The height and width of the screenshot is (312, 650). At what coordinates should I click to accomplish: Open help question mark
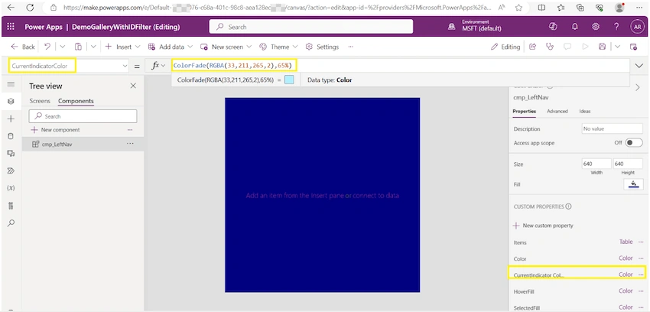click(616, 27)
